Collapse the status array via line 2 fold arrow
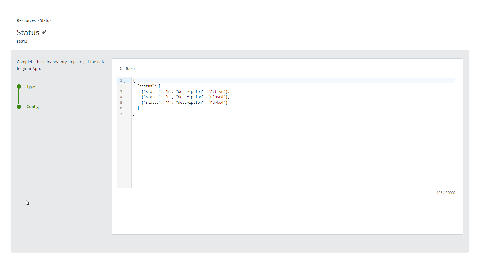This screenshot has height=264, width=480. pyautogui.click(x=124, y=87)
